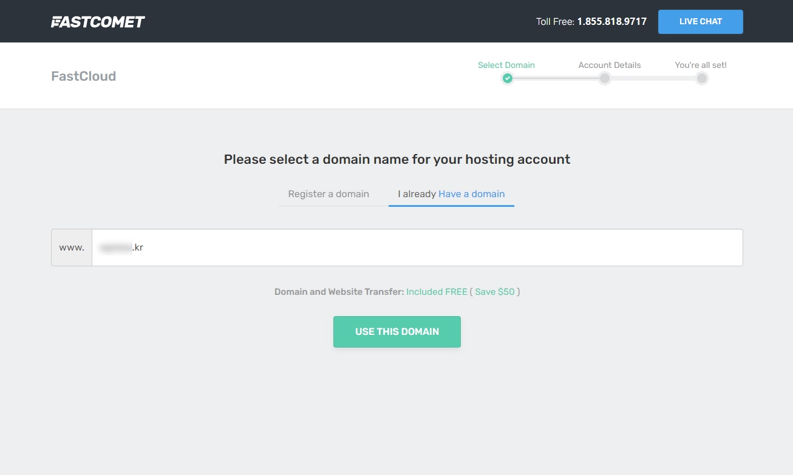Click the FastCloud plan title
This screenshot has height=475, width=793.
pyautogui.click(x=83, y=76)
